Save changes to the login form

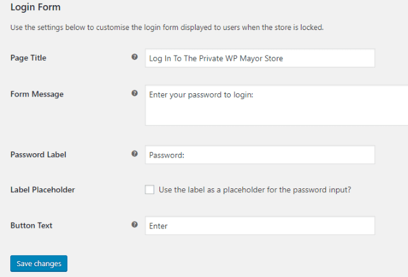tap(39, 264)
